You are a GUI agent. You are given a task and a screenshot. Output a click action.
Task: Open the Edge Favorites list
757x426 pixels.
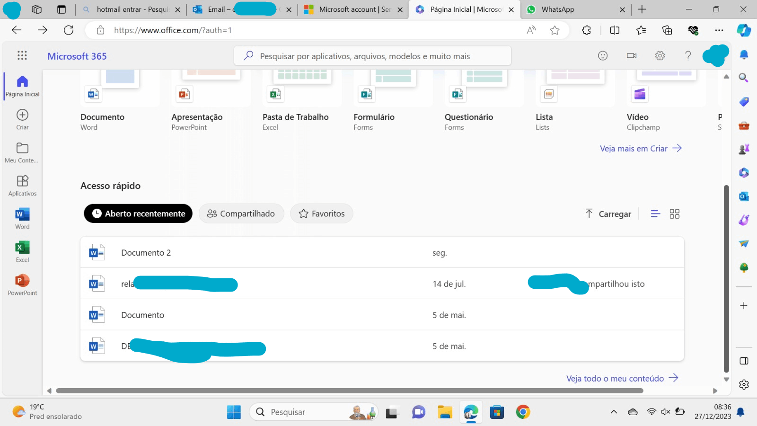coord(641,30)
